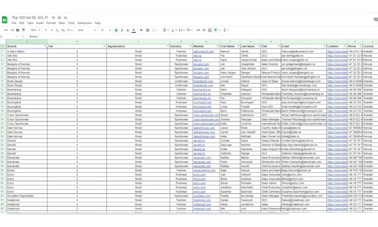This screenshot has height=227, width=378.
Task: Open the LinkedIn column filter
Action: click(x=345, y=46)
